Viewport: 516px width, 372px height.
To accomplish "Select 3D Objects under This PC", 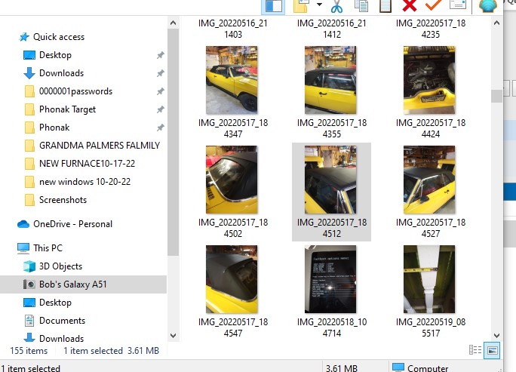I will tap(60, 266).
